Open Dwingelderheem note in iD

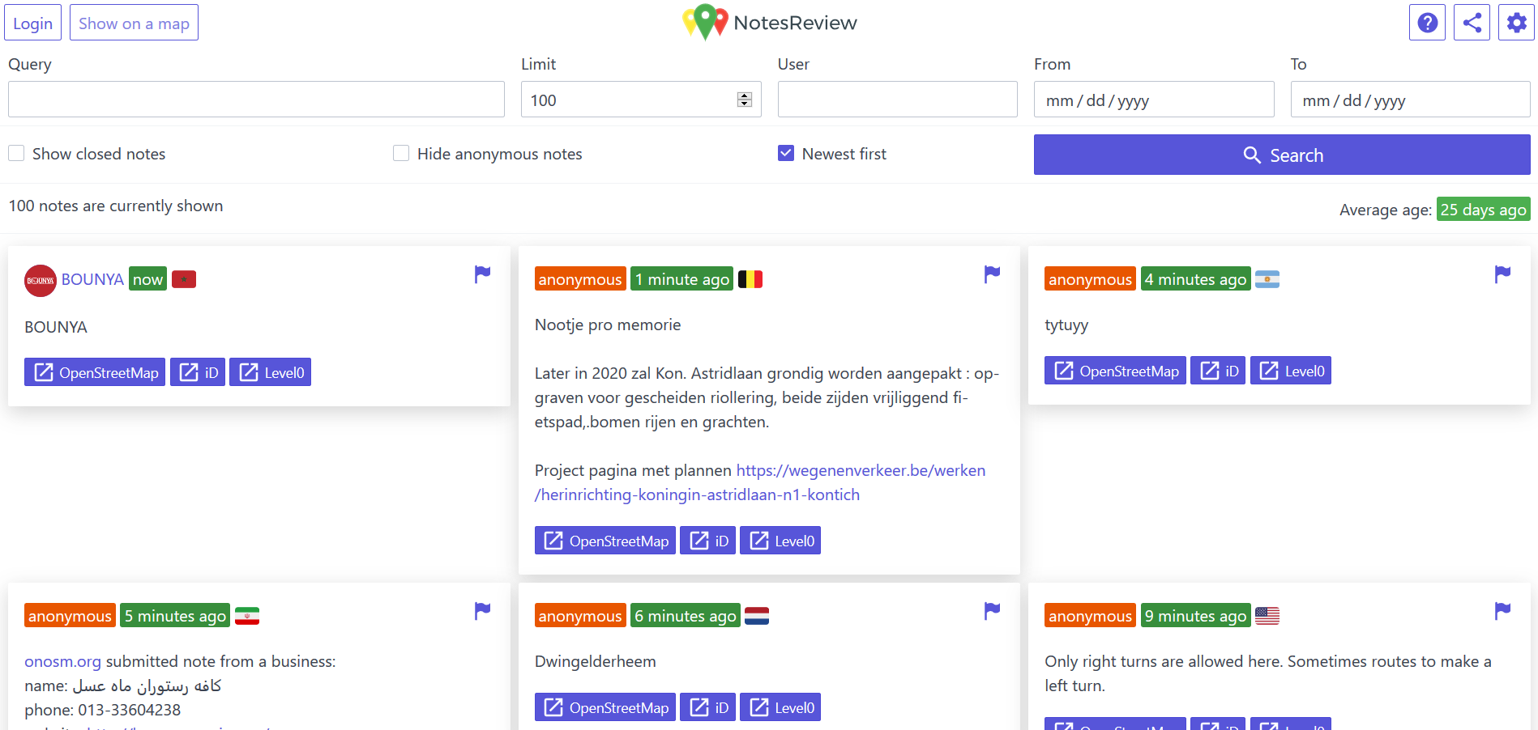708,707
